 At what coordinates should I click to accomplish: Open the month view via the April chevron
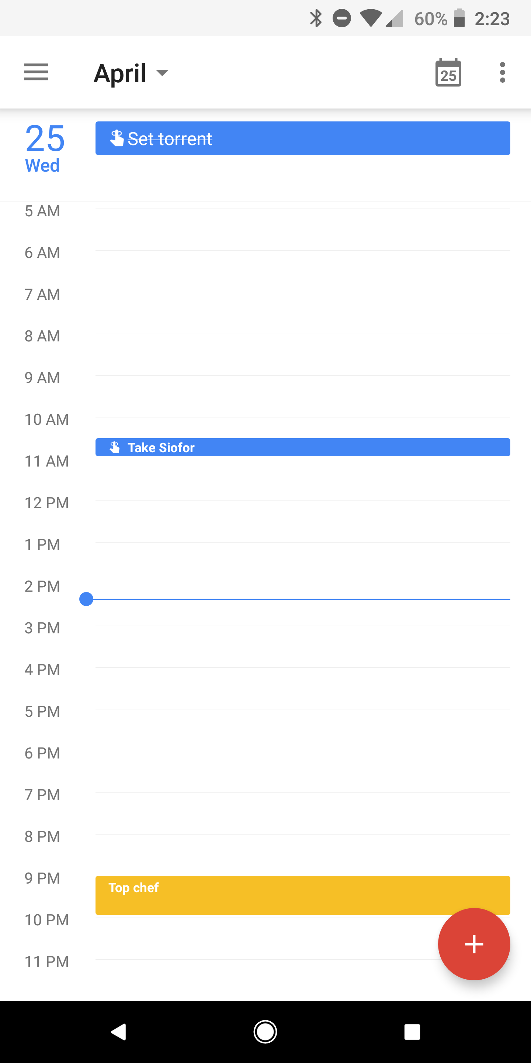click(162, 73)
